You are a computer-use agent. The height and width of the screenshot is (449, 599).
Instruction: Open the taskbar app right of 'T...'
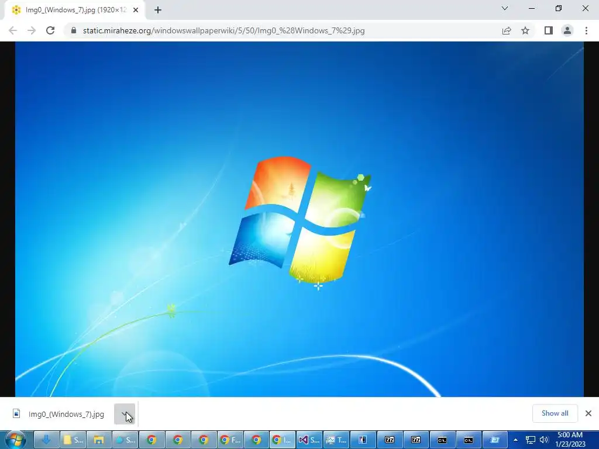(x=363, y=440)
